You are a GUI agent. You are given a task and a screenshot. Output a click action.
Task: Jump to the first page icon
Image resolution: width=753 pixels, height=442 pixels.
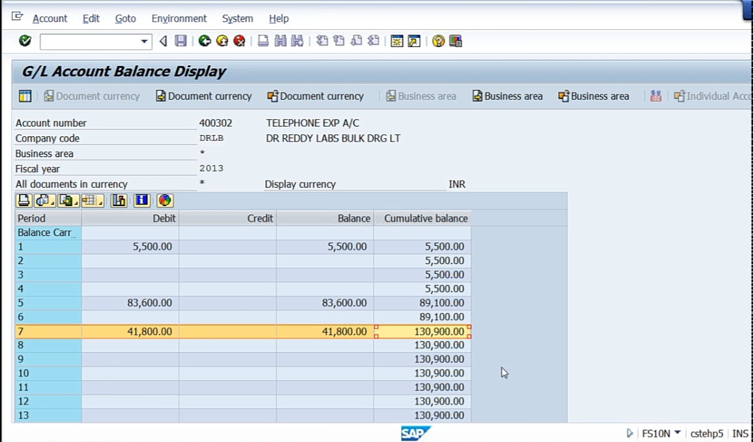click(322, 41)
